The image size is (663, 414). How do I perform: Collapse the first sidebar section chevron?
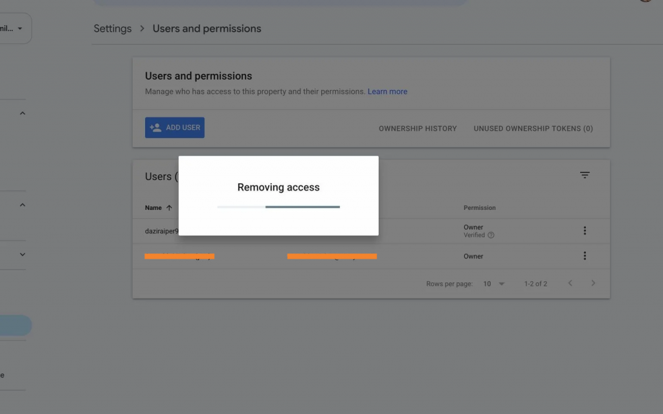point(23,113)
